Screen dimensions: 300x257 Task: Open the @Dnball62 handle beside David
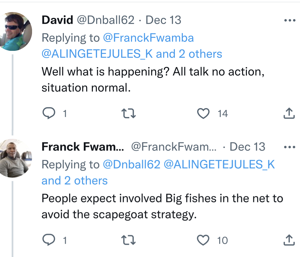pos(106,20)
